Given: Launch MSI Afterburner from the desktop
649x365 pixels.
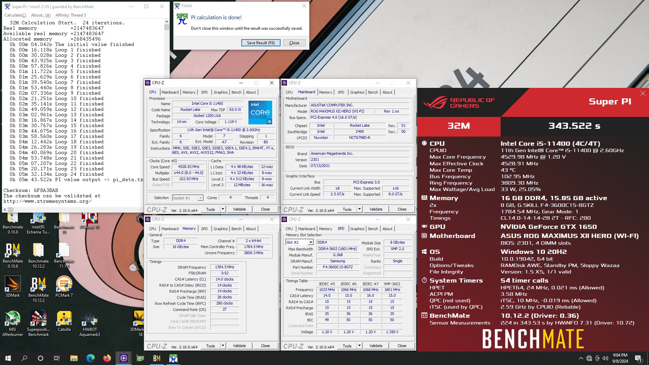Looking at the screenshot, I should pos(13,323).
